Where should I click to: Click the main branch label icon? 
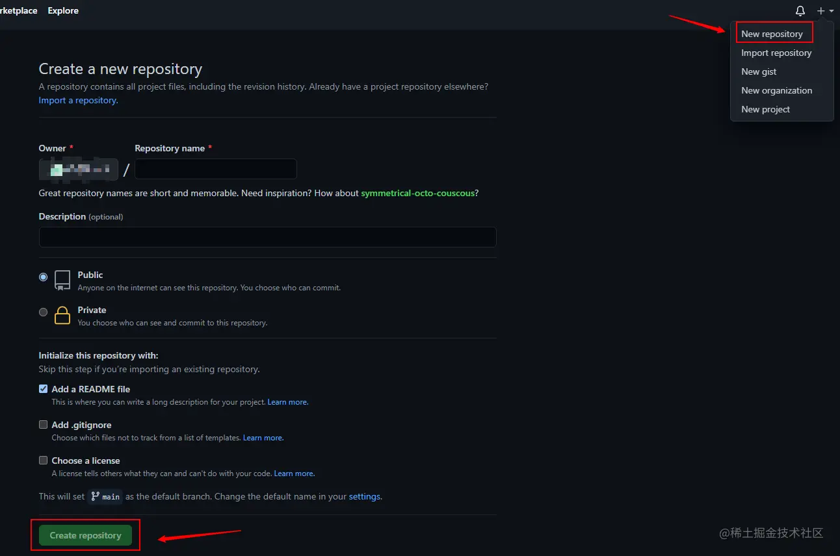[x=95, y=496]
